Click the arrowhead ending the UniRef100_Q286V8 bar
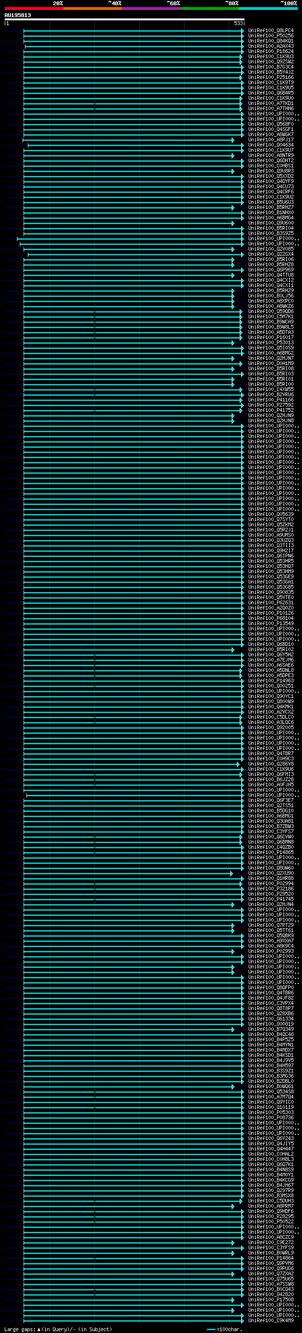This screenshot has width=302, height=1333. click(x=238, y=764)
